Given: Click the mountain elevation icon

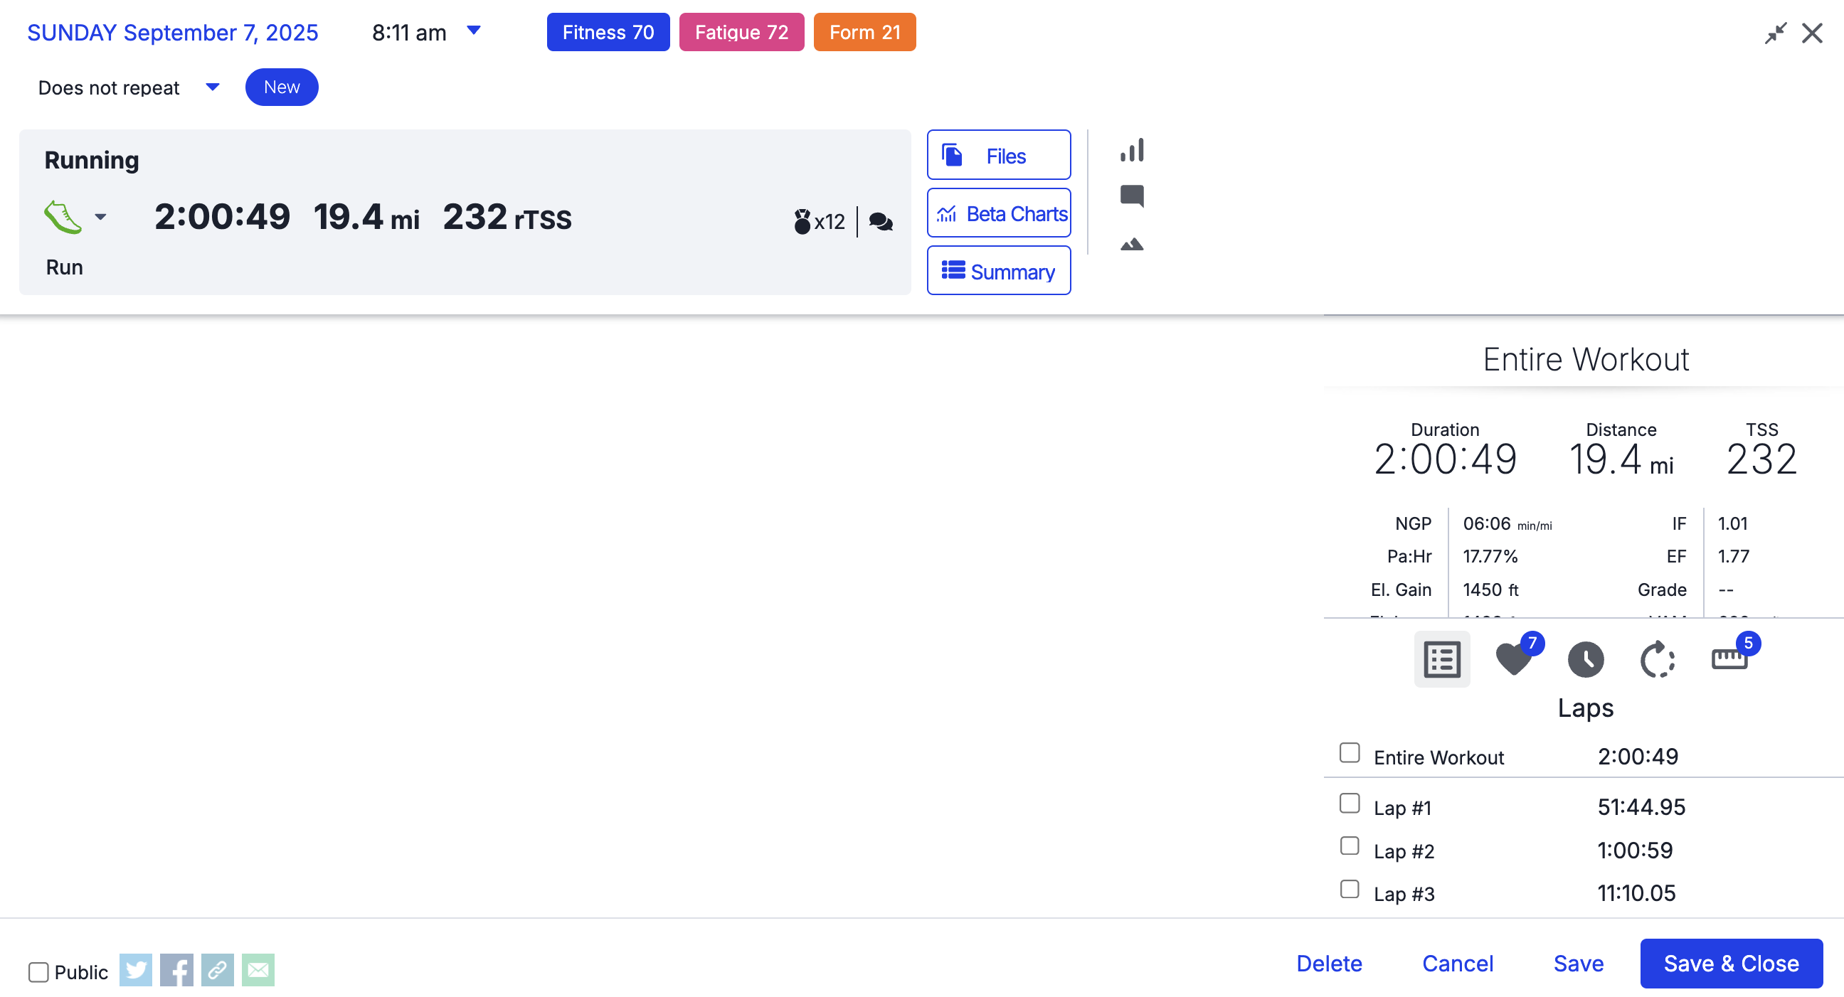Looking at the screenshot, I should pyautogui.click(x=1132, y=245).
